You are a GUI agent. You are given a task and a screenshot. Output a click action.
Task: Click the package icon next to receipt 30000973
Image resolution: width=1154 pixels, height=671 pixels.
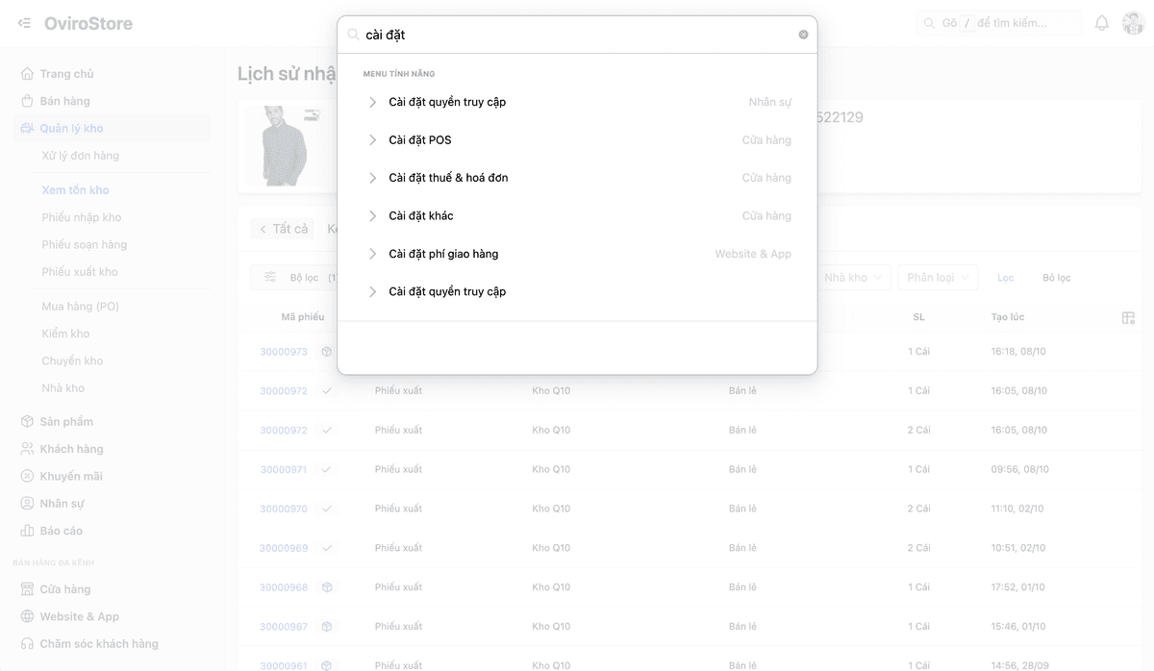click(326, 352)
